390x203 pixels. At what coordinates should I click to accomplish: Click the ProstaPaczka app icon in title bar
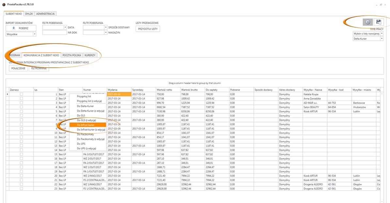[x=4, y=5]
